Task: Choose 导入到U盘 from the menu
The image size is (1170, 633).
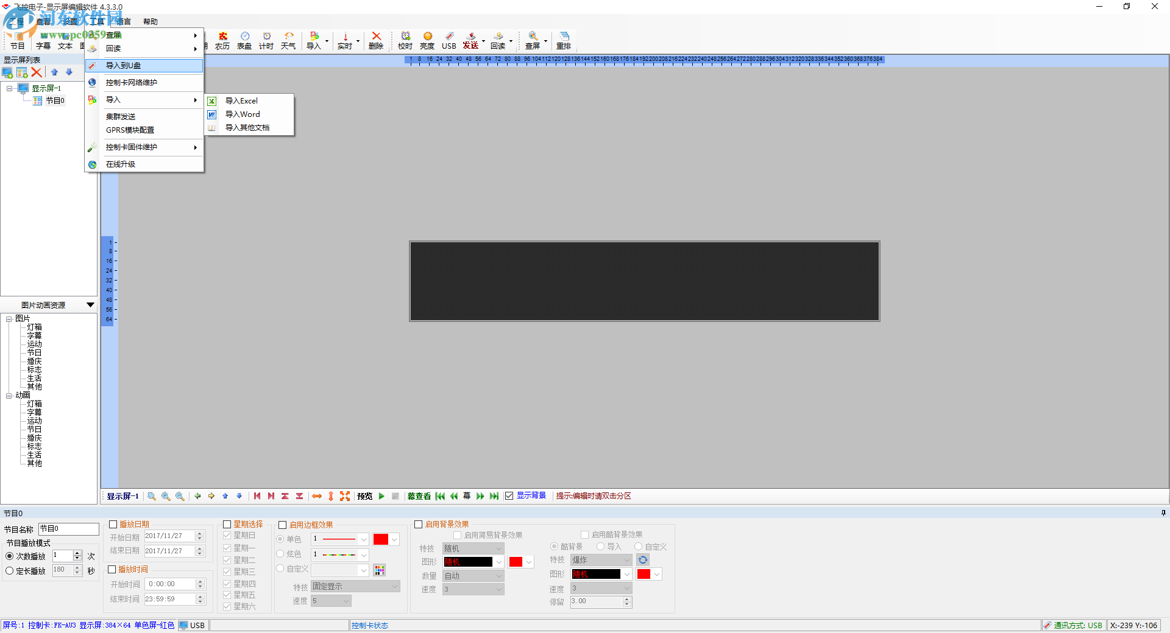Action: pos(144,65)
